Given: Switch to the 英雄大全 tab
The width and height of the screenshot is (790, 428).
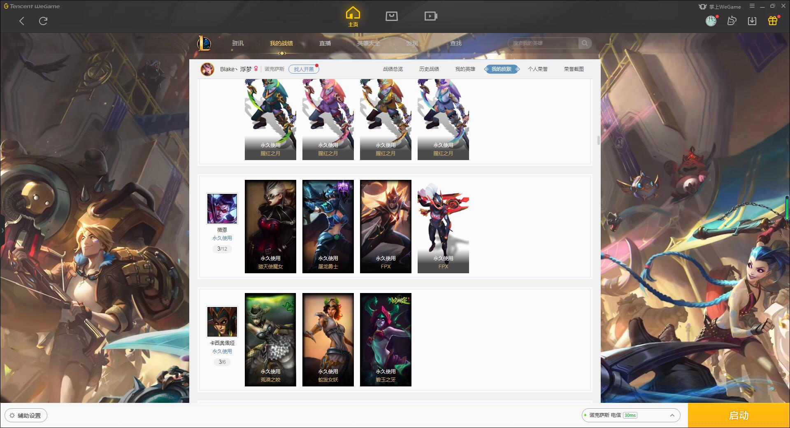Looking at the screenshot, I should pos(369,43).
